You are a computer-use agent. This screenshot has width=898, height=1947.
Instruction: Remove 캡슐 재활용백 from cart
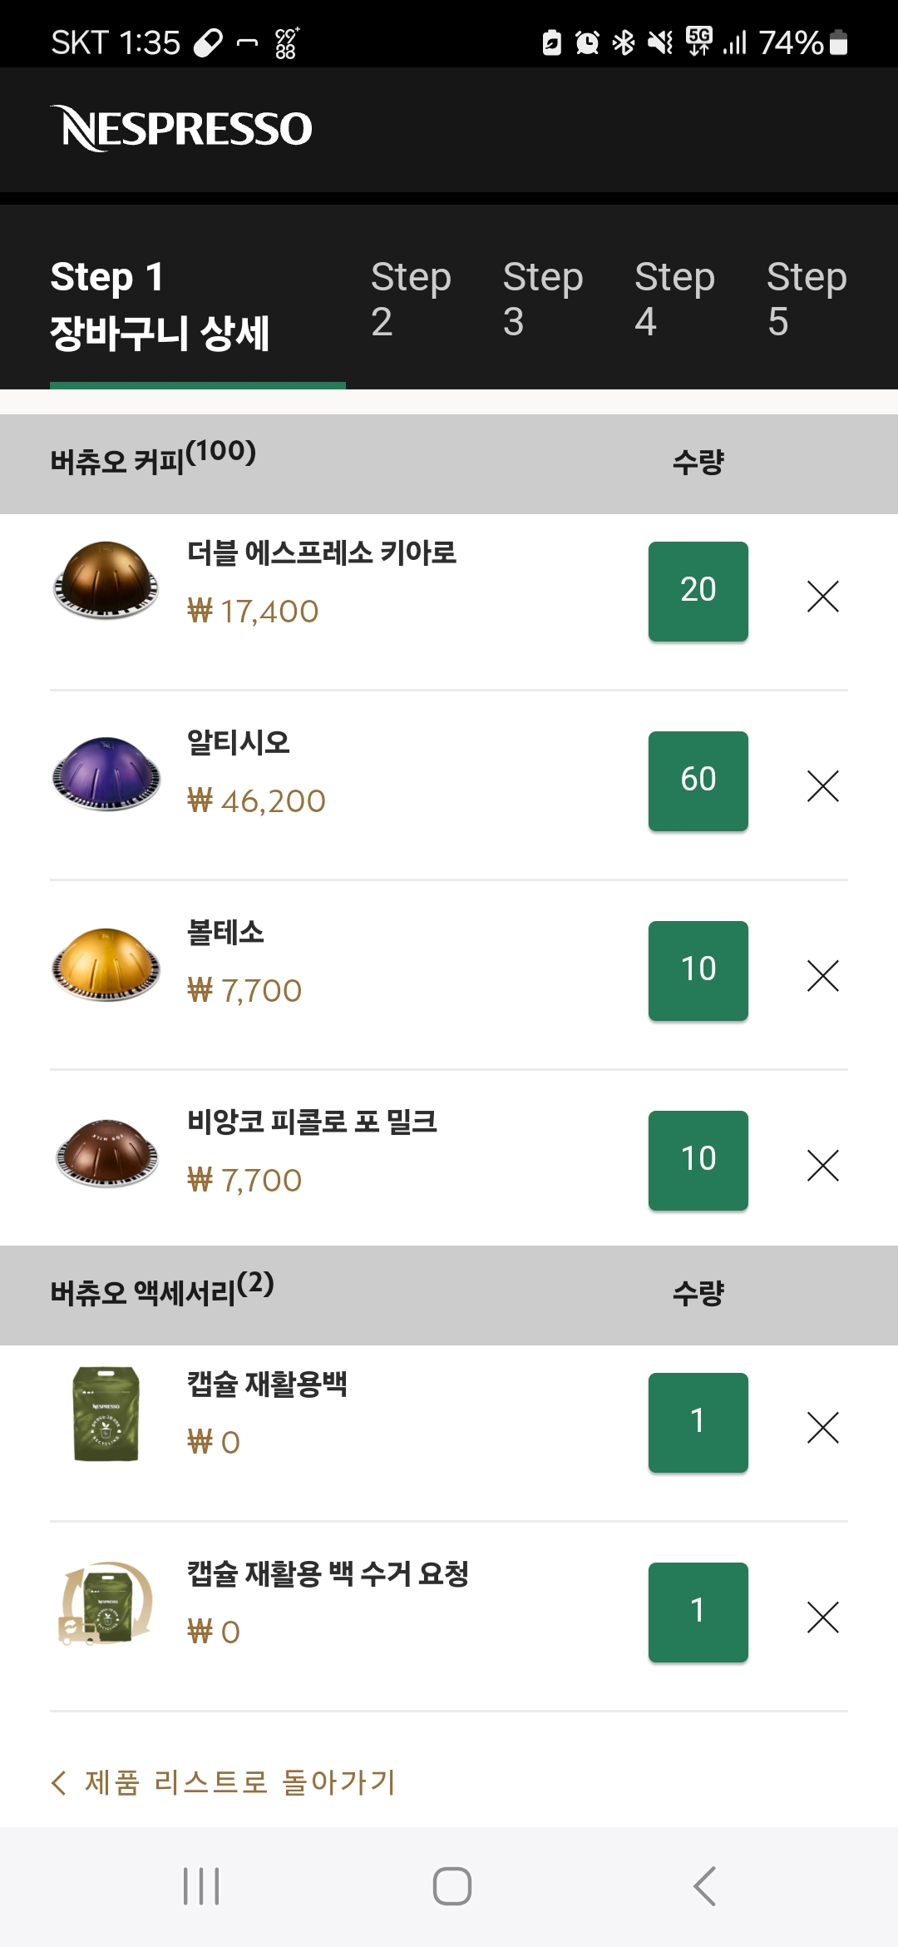pyautogui.click(x=822, y=1427)
